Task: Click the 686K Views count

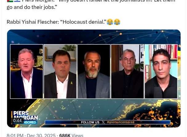Action: coord(71,135)
